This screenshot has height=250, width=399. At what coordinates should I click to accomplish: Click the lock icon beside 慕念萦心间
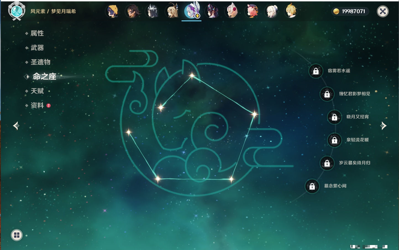(x=312, y=186)
